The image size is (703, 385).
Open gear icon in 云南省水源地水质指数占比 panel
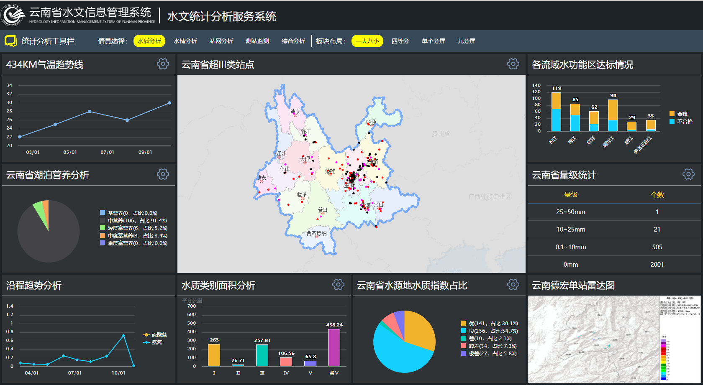[513, 285]
